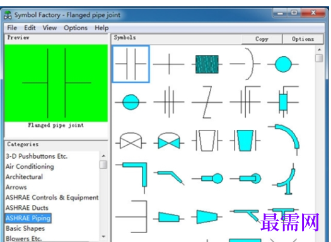The height and width of the screenshot is (242, 331).
Task: Select the Architectural category
Action: [25, 177]
